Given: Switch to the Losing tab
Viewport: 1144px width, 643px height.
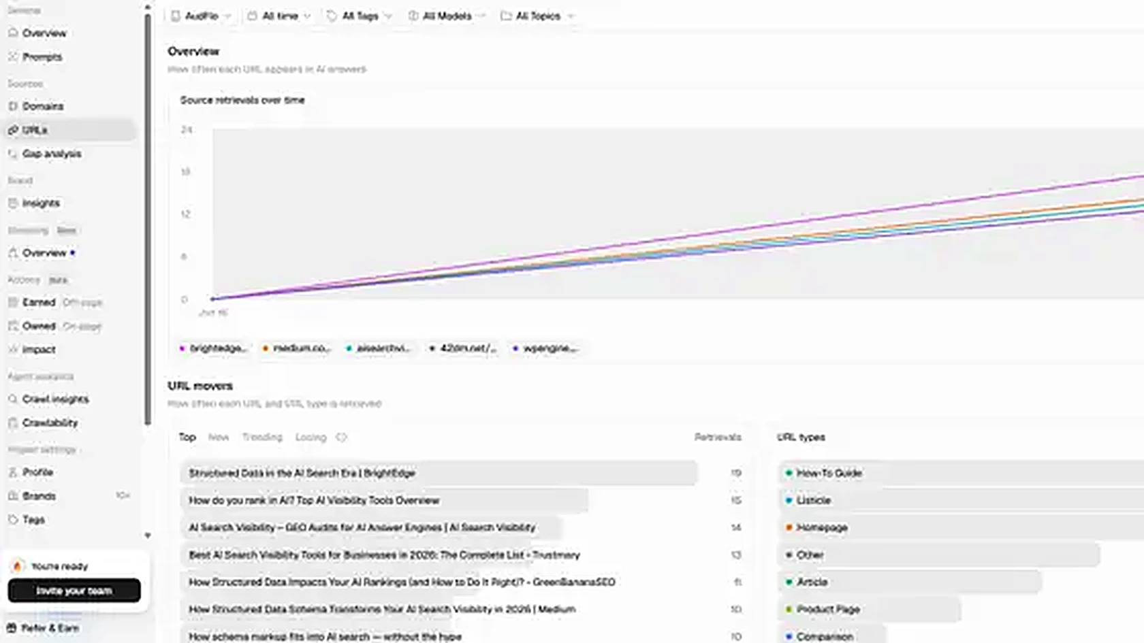Looking at the screenshot, I should [x=311, y=437].
